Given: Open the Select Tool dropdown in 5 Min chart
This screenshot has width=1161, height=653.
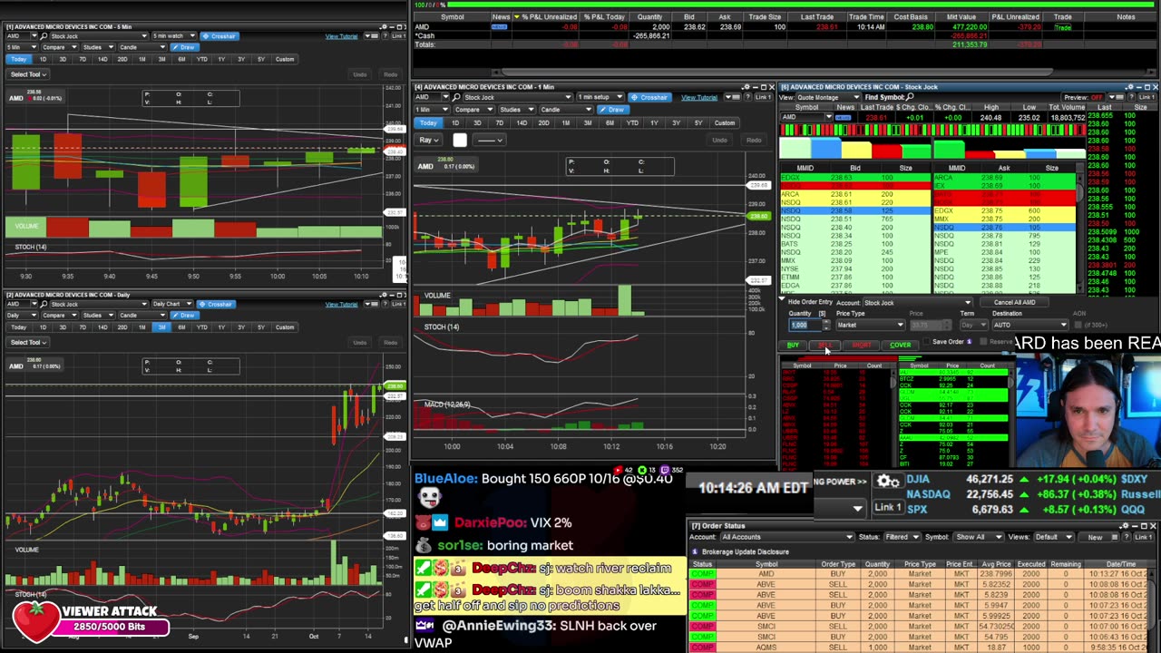Looking at the screenshot, I should click(x=28, y=74).
